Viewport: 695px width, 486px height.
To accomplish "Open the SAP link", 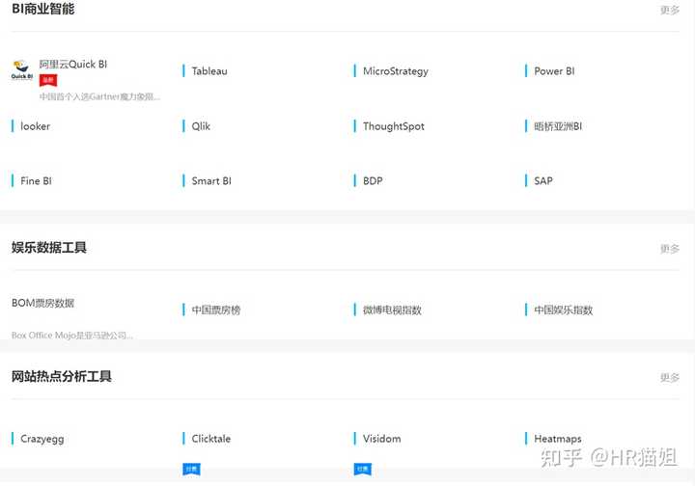I will [x=542, y=180].
